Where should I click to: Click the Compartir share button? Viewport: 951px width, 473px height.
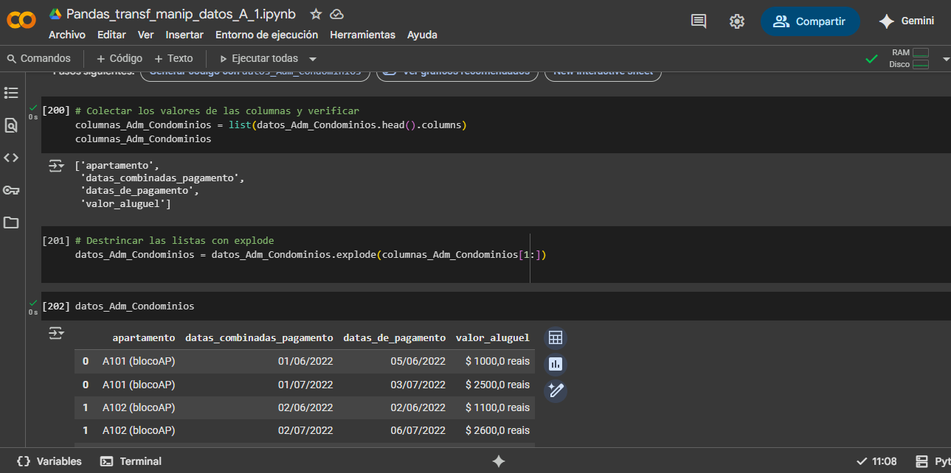point(809,21)
